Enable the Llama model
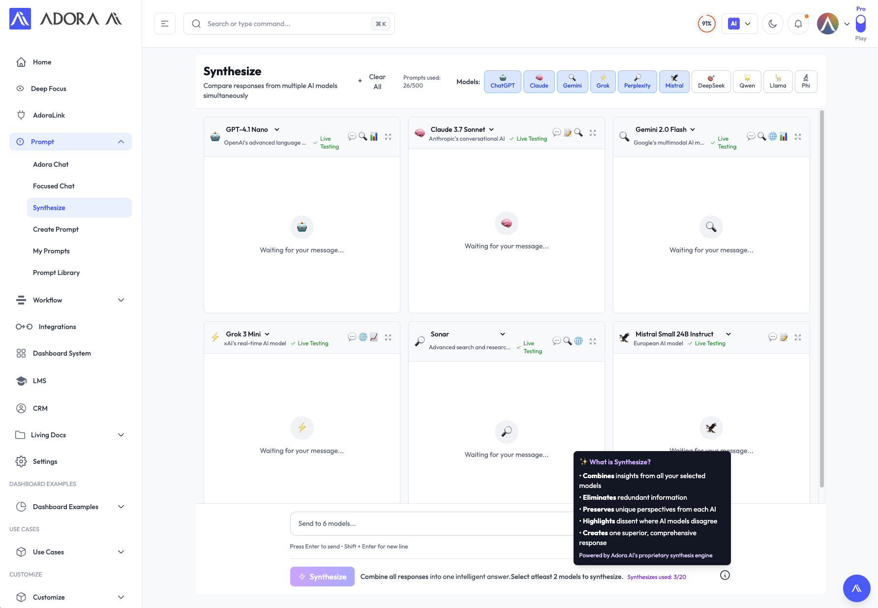 778,82
